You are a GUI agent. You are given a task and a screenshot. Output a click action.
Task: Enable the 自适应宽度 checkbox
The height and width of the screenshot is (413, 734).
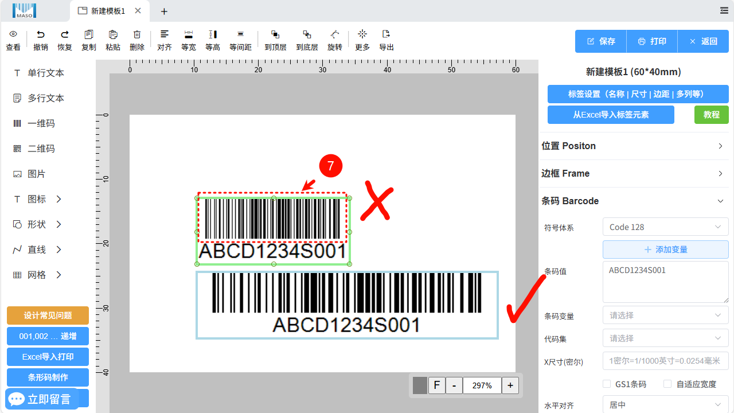667,384
